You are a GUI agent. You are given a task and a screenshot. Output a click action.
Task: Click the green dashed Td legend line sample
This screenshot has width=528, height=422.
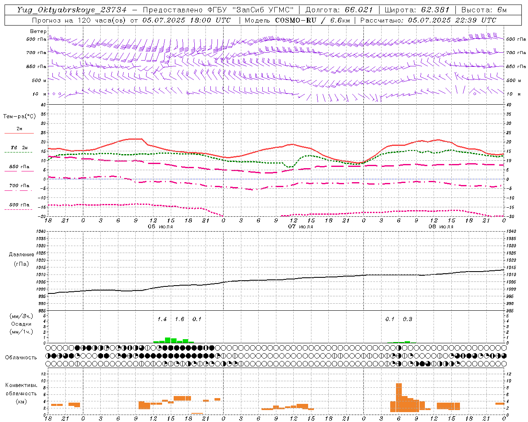[x=18, y=152]
